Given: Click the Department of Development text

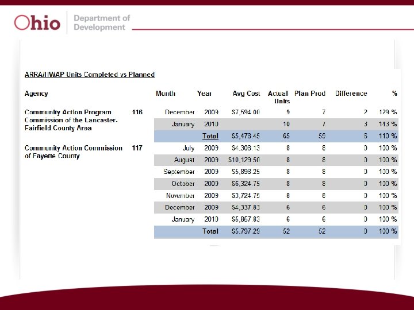Looking at the screenshot, I should [102, 22].
